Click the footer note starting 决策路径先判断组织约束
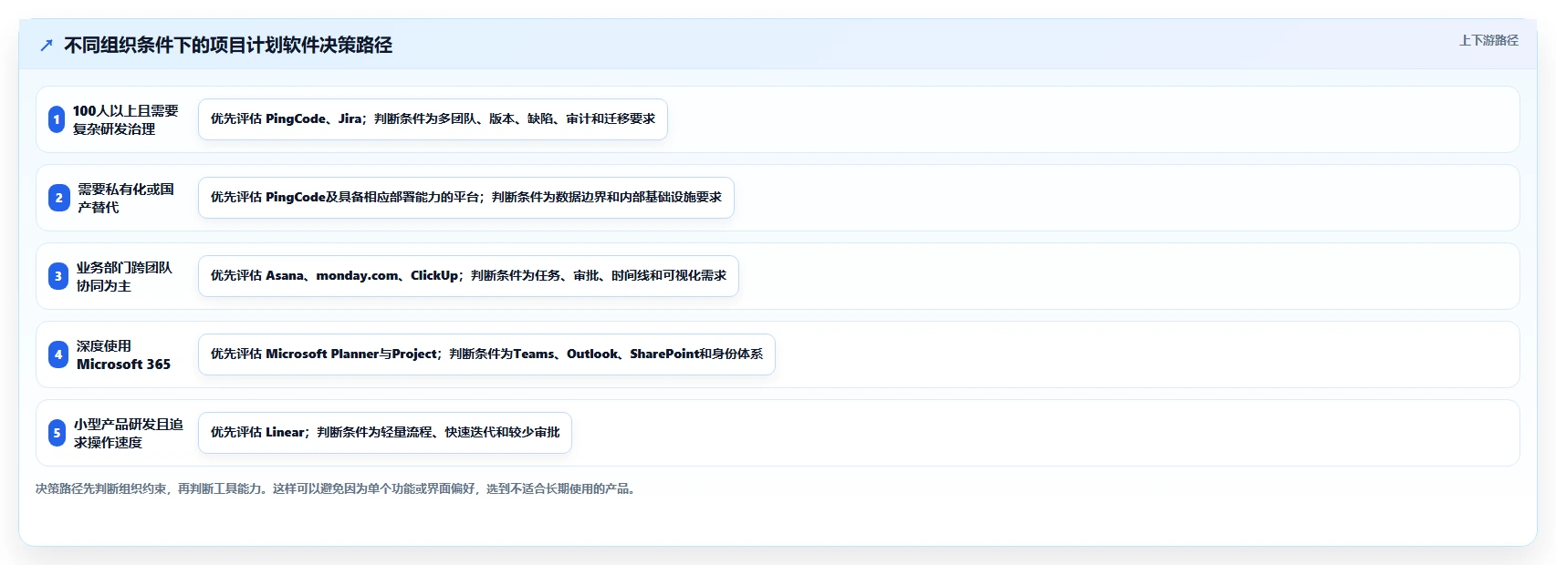This screenshot has height=565, width=1556. click(337, 489)
